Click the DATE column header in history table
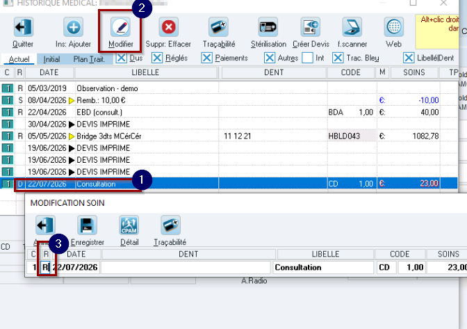 49,72
